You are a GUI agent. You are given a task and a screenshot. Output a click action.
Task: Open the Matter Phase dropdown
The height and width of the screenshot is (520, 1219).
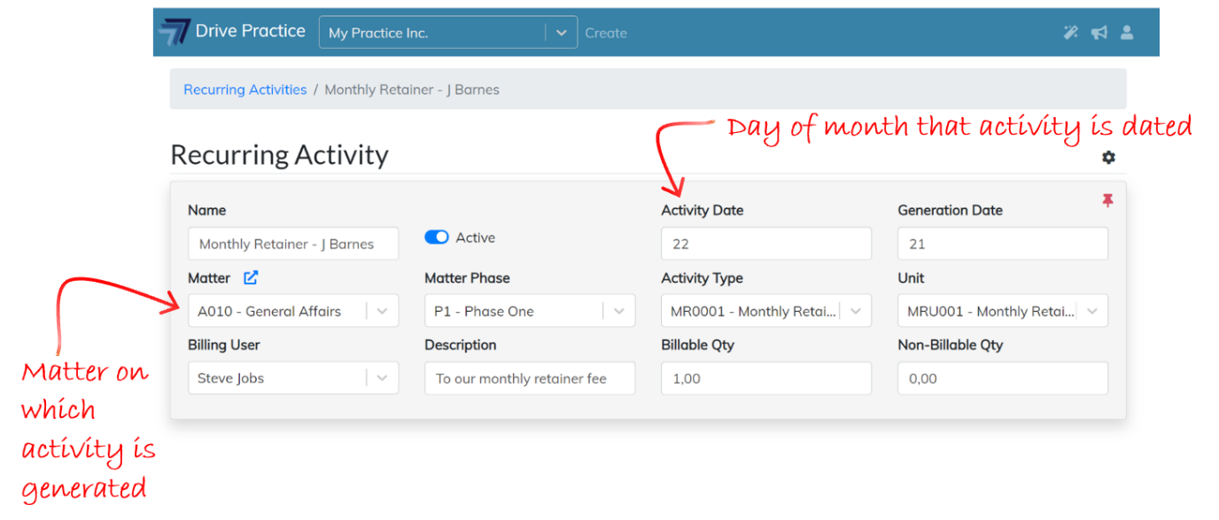tap(619, 311)
